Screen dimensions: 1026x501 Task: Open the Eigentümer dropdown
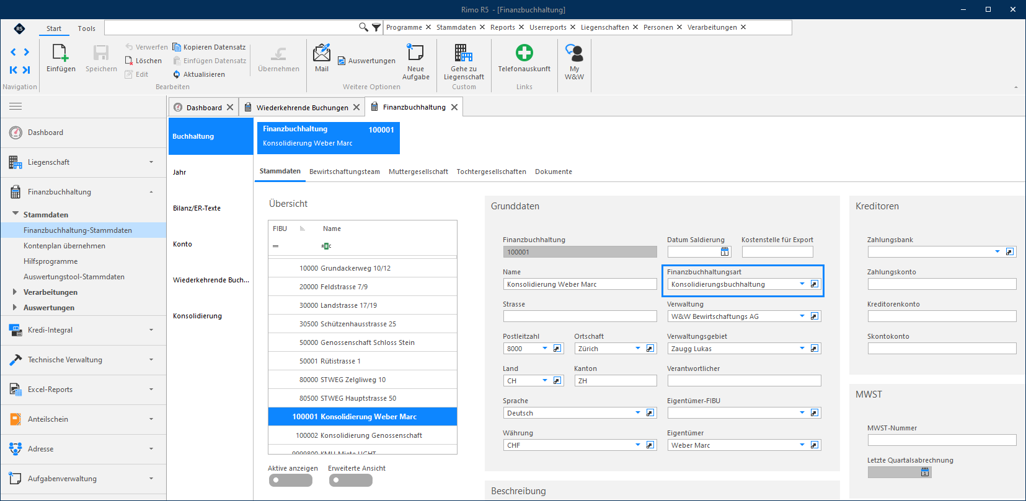tap(802, 445)
